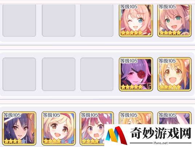195x147 pixels.
Task: Click the empty slot beside the winking character
Action: tap(97, 21)
